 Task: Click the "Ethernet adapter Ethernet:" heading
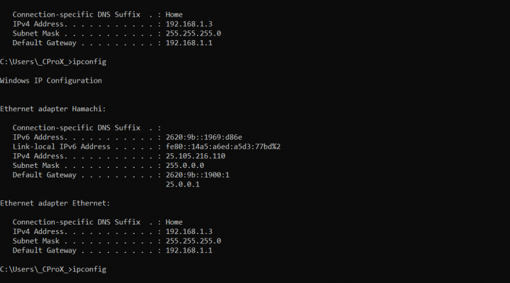(x=55, y=203)
